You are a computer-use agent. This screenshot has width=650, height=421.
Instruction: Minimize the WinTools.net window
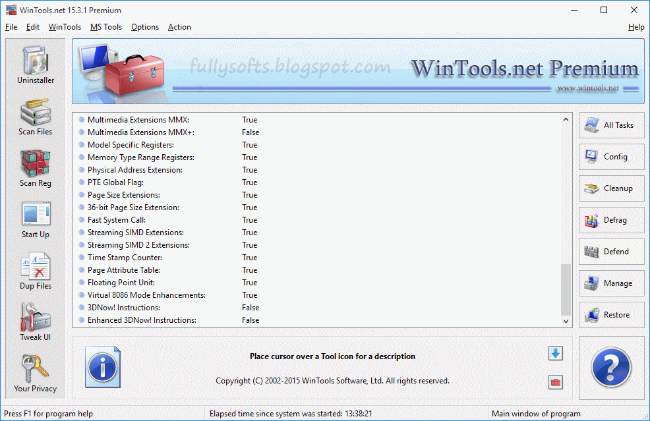pos(574,10)
